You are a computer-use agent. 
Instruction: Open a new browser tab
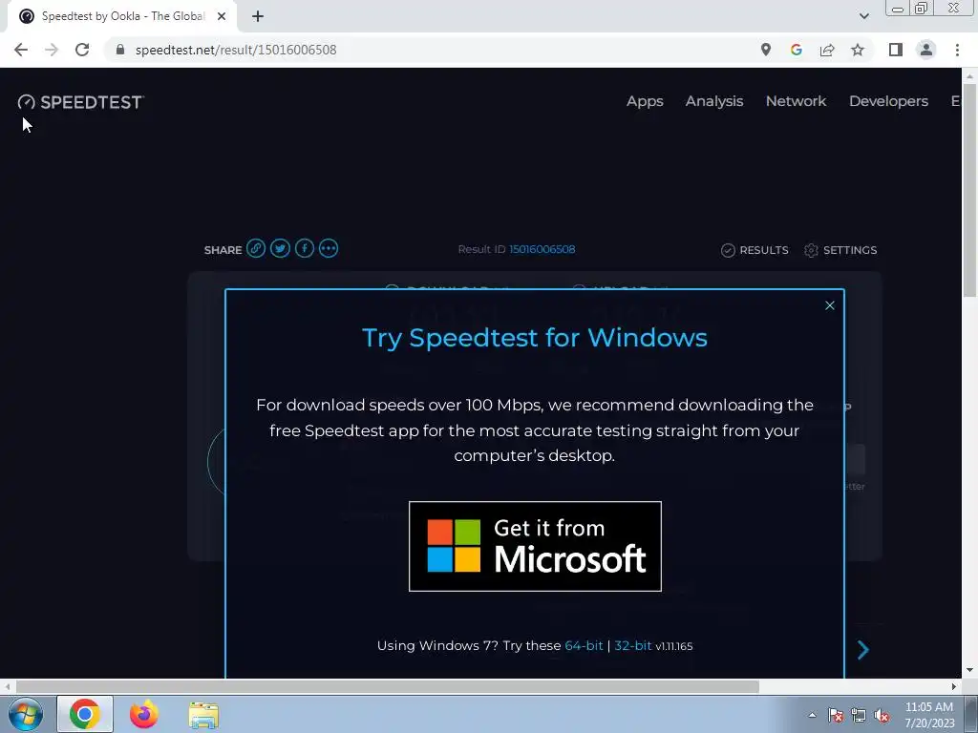point(258,17)
